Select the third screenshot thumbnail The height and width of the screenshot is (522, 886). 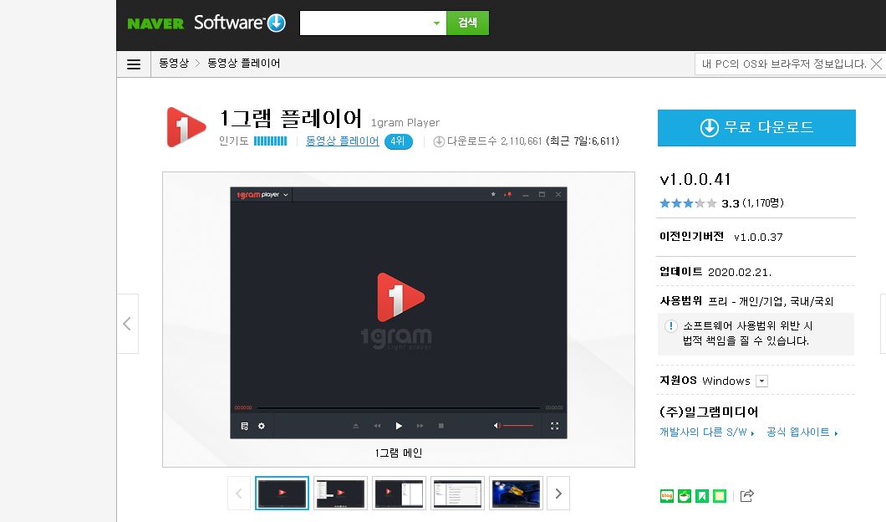(399, 494)
